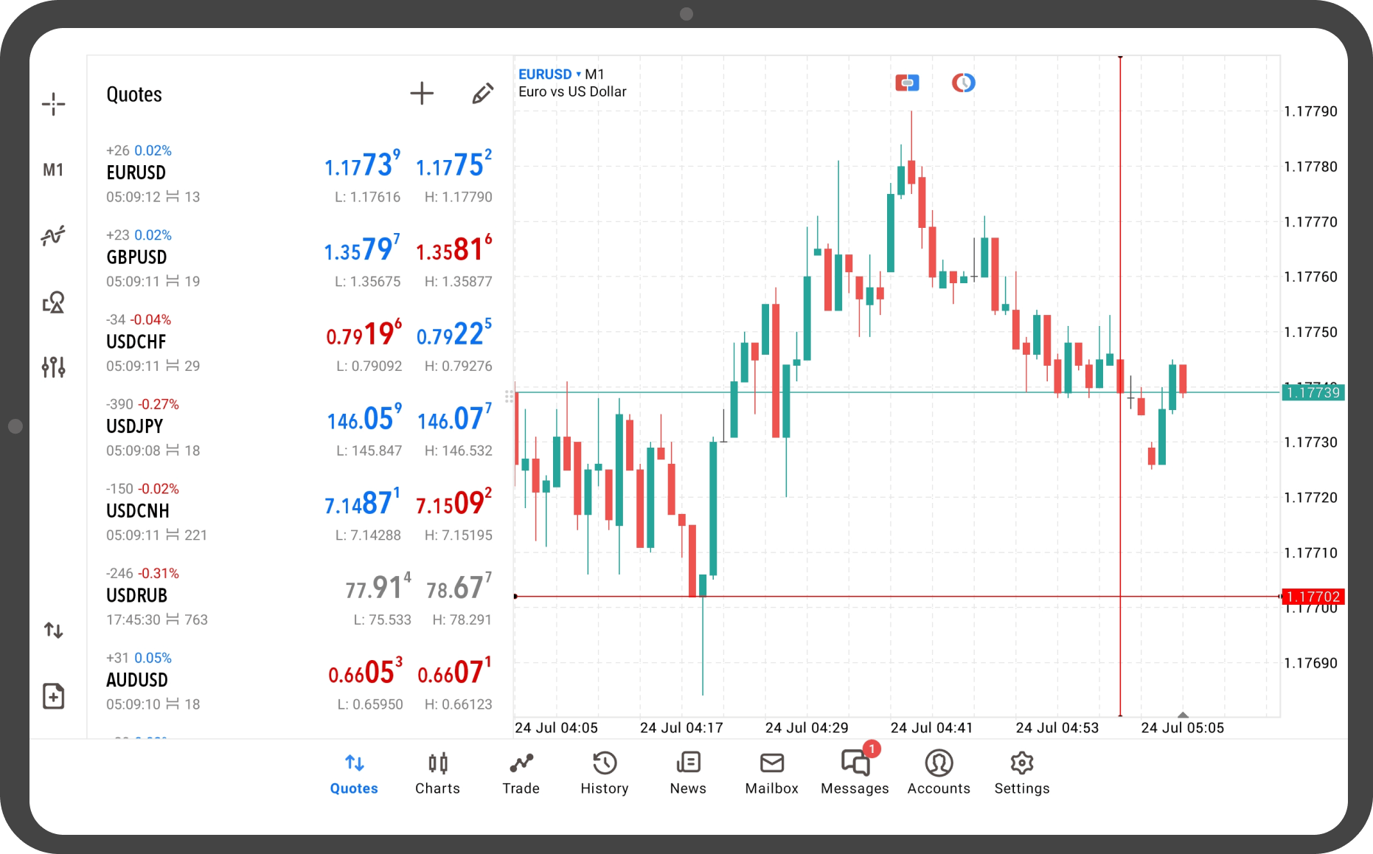Screen dimensions: 1373x854
Task: Tap the trade arrows icon in sidebar
Action: click(x=53, y=631)
